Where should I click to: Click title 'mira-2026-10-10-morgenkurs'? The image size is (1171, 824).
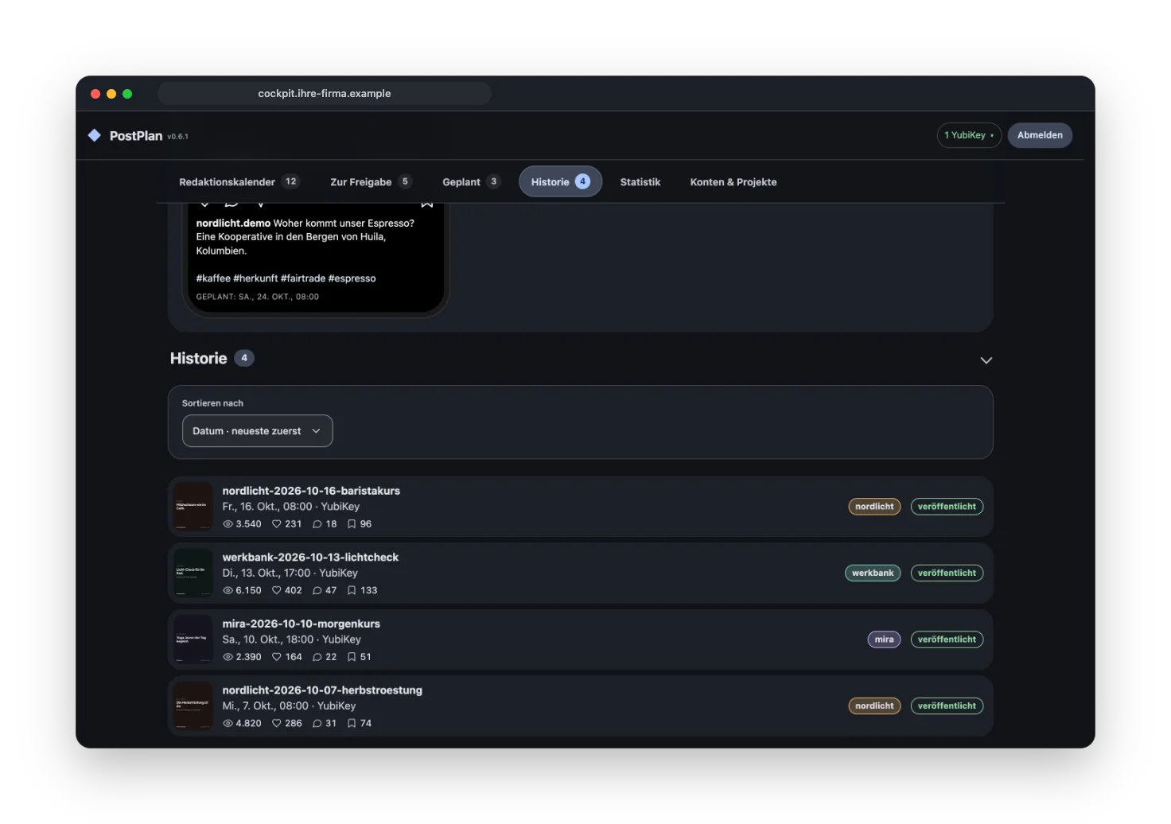coord(302,624)
